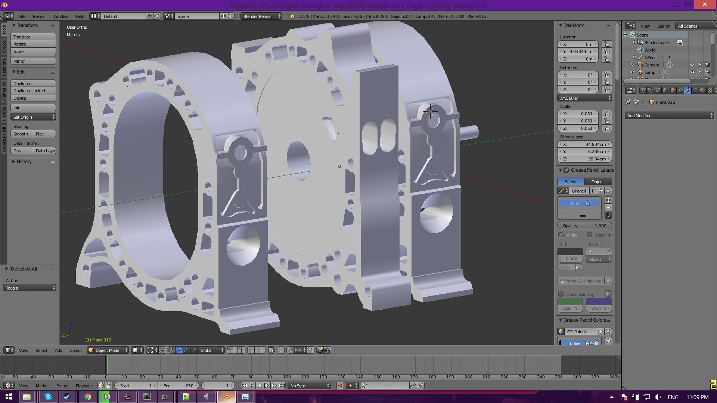Expand the History panel

pyautogui.click(x=24, y=162)
